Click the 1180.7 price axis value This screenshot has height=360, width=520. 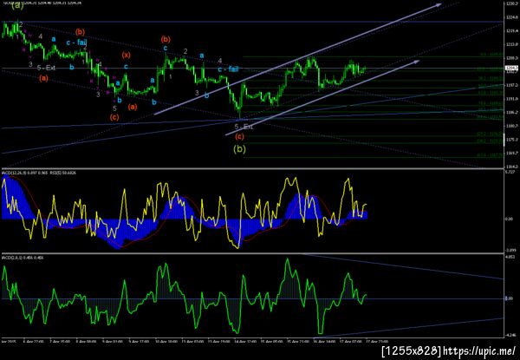click(x=510, y=126)
